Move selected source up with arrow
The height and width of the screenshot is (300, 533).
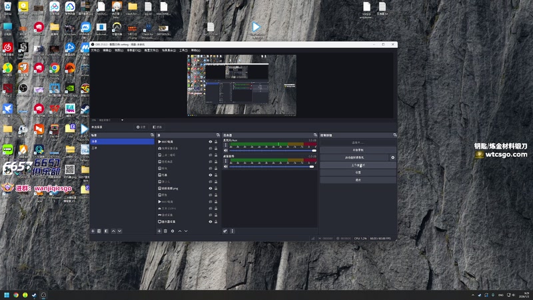click(x=179, y=231)
